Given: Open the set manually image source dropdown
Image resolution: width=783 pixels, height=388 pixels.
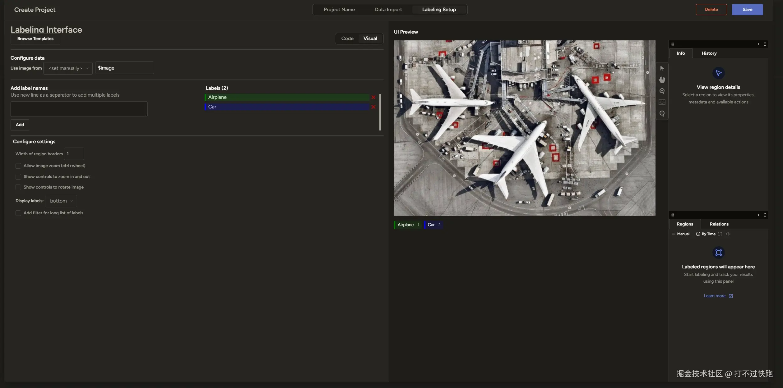Looking at the screenshot, I should tap(68, 68).
